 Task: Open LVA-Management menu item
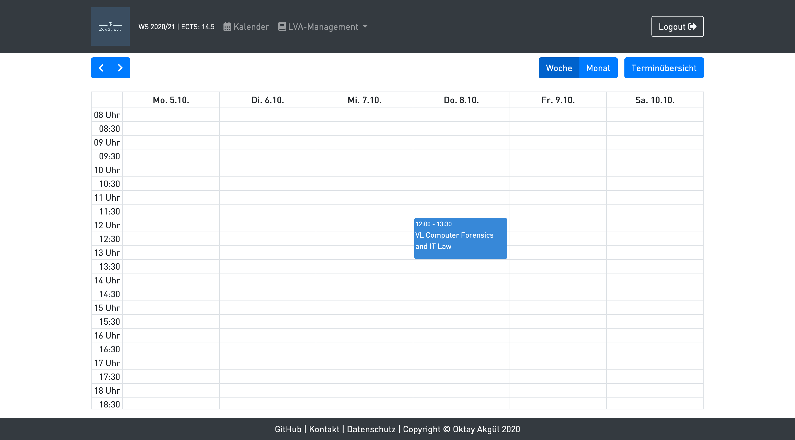point(323,27)
